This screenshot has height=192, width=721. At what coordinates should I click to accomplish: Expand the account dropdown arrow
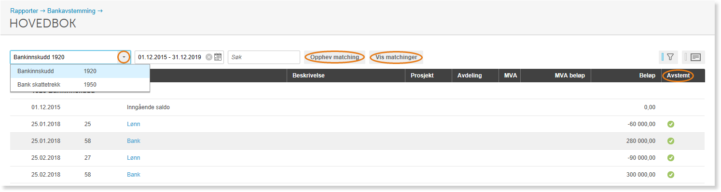[124, 57]
